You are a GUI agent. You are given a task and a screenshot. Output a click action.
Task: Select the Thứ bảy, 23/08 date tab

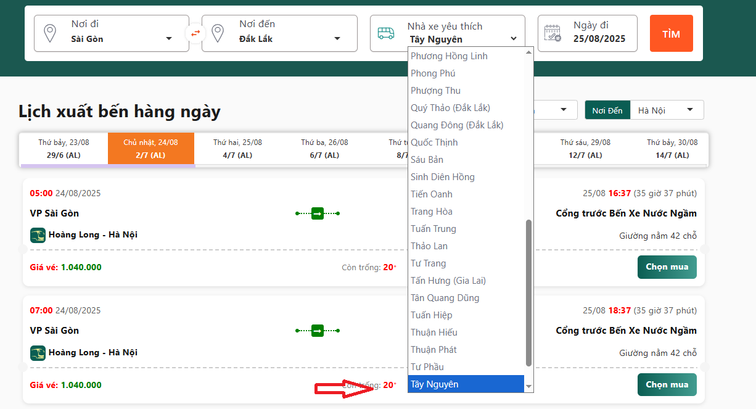(64, 149)
